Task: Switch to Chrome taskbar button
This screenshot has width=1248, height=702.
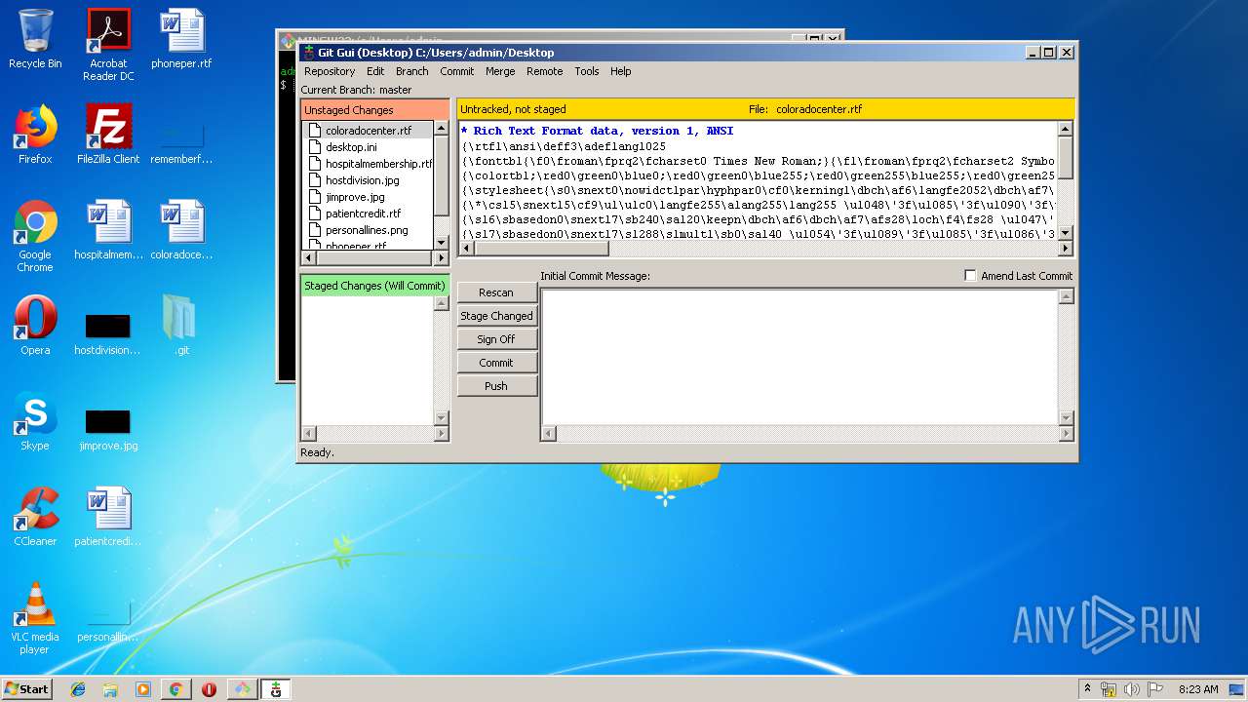Action: (x=175, y=689)
